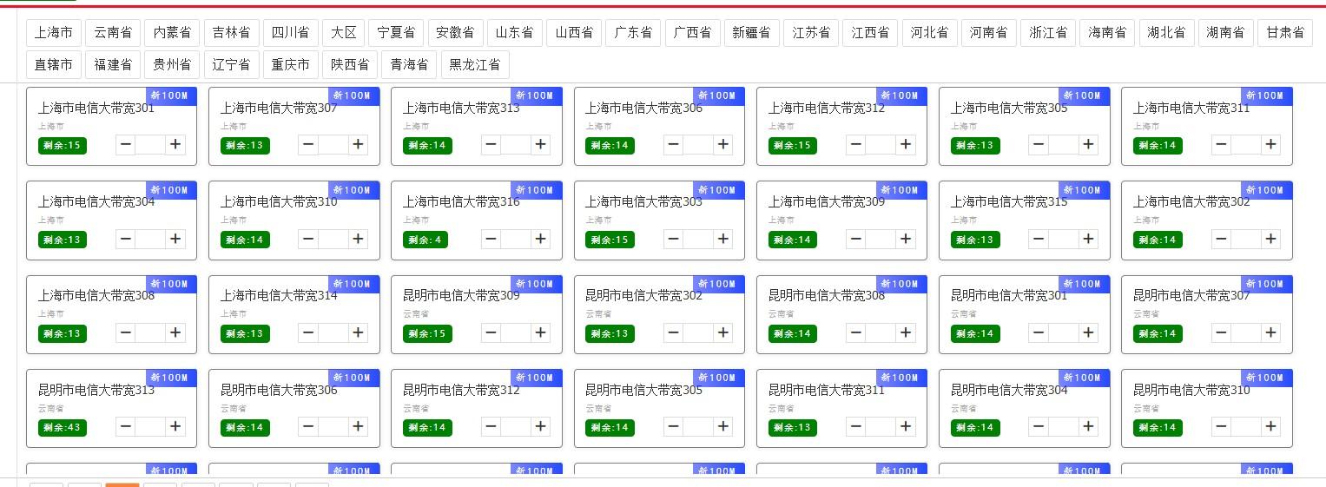Viewport: 1326px width, 487px height.
Task: Click quantity field of 昆明市电信大带宽302
Action: point(698,332)
